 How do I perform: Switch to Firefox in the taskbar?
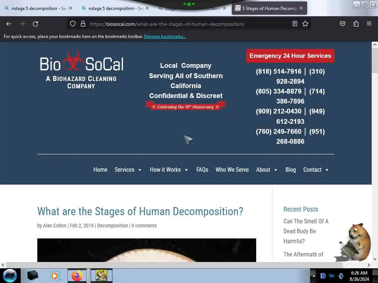point(77,276)
